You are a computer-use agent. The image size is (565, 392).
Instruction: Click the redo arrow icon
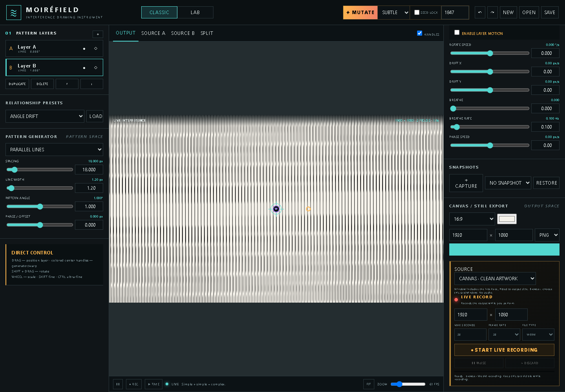click(x=492, y=13)
